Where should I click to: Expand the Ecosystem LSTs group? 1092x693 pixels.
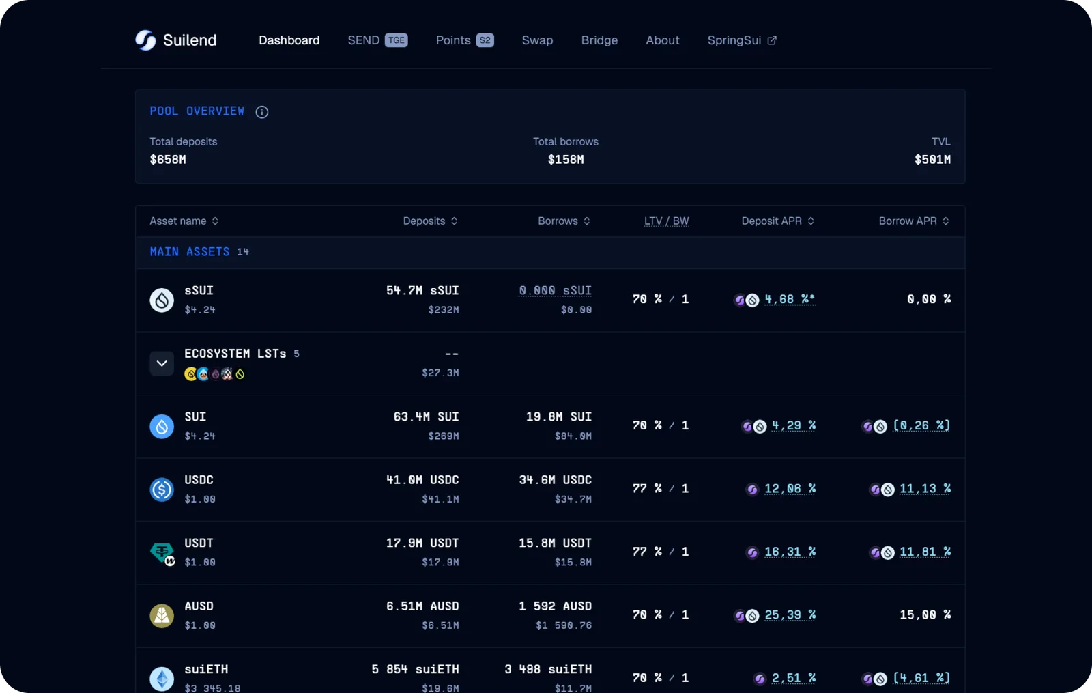[x=162, y=363]
